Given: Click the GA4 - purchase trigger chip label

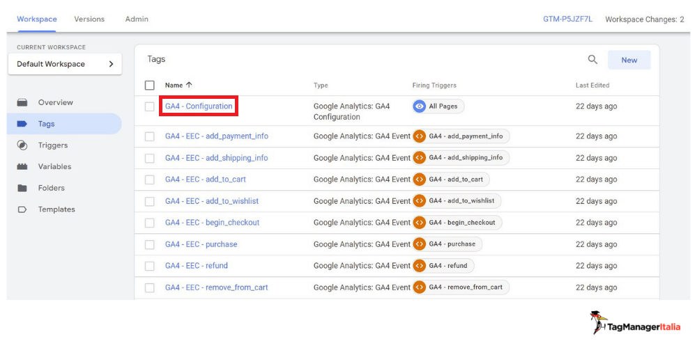Looking at the screenshot, I should click(x=452, y=244).
